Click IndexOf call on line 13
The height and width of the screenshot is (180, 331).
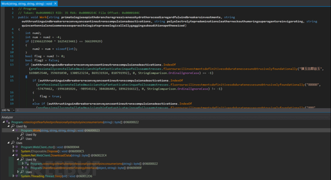169,64
